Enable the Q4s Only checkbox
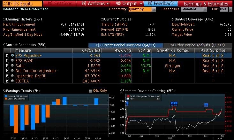Screen dimensions: 234x140 (x=90, y=91)
